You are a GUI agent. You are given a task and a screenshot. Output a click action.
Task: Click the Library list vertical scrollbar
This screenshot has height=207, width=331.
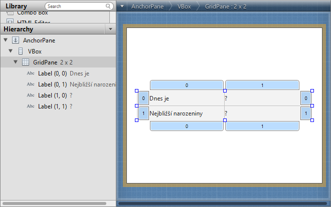coord(112,17)
